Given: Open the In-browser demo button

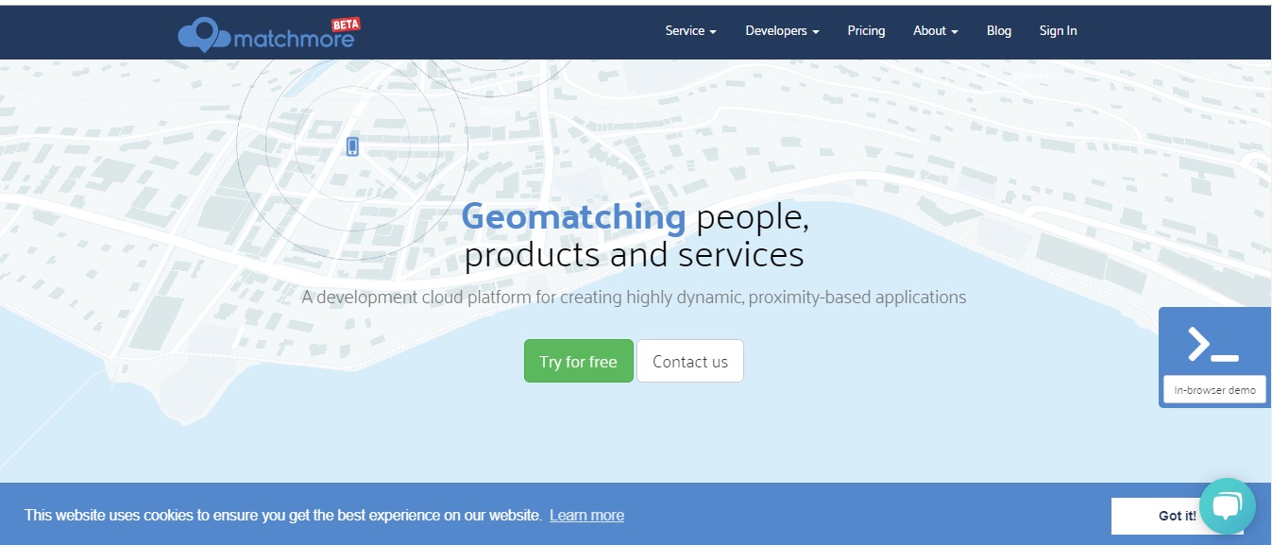Looking at the screenshot, I should click(1214, 389).
